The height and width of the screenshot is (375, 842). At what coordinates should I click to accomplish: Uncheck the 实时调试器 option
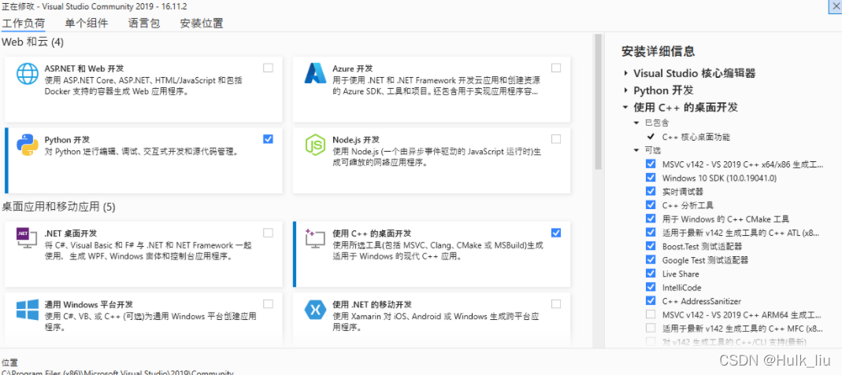pos(651,191)
